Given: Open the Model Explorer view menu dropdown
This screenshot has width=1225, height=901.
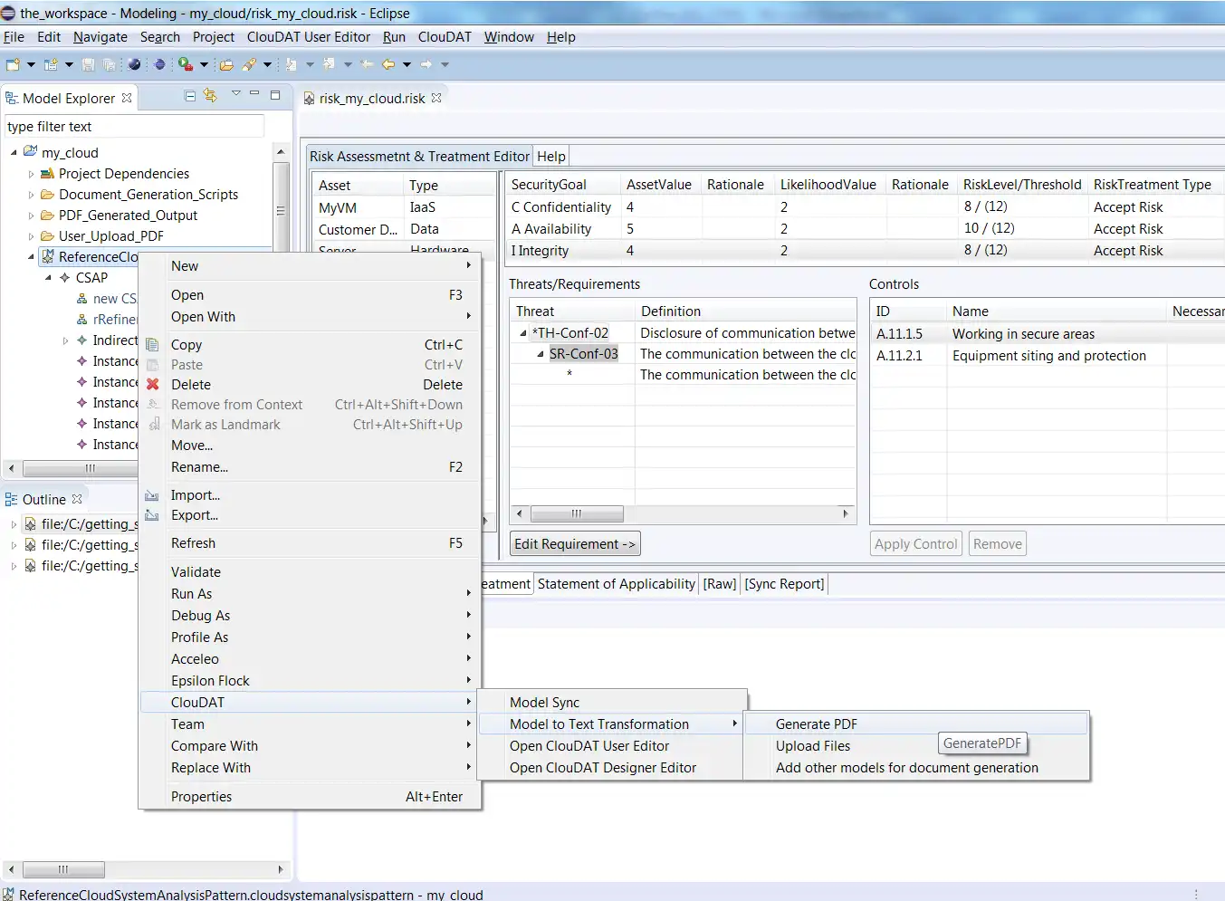Looking at the screenshot, I should 235,95.
